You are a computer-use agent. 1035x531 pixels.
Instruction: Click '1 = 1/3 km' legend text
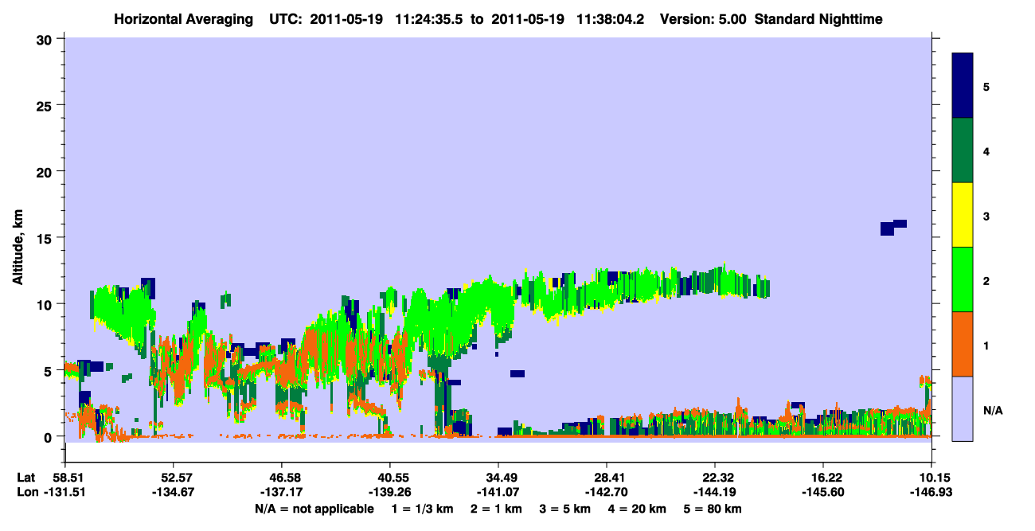point(423,509)
